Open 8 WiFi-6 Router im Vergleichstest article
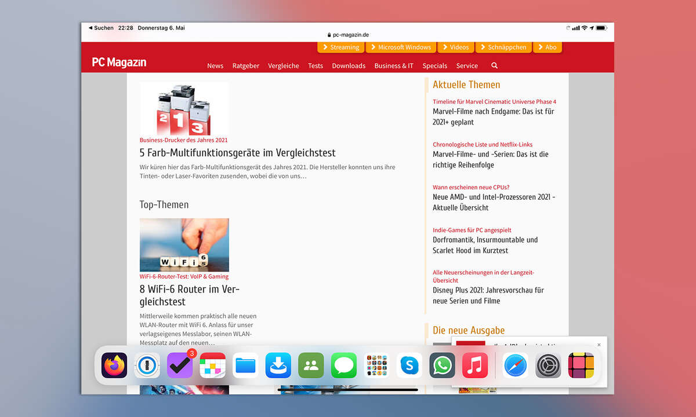The height and width of the screenshot is (417, 696). coord(190,295)
